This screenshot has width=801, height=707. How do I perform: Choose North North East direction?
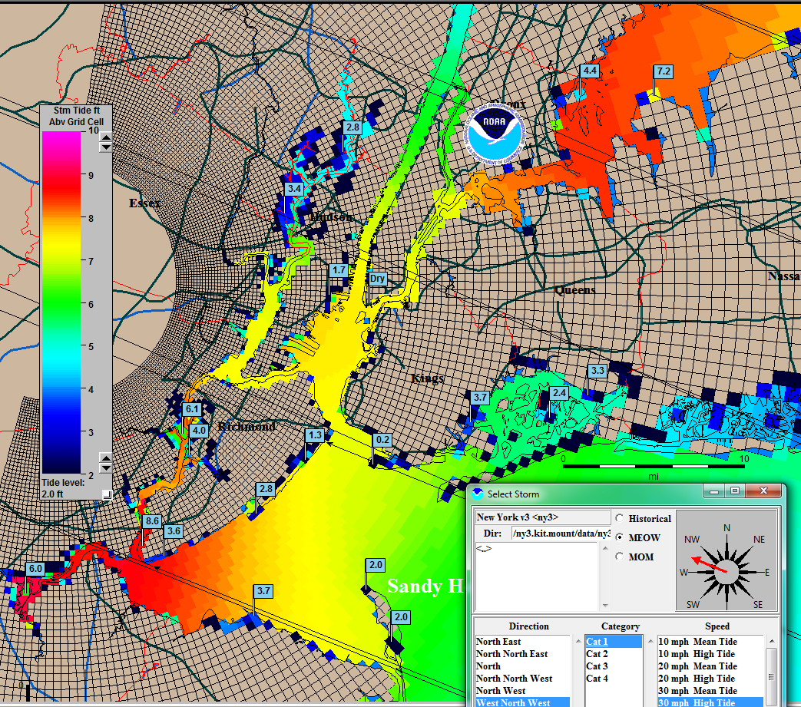click(522, 654)
